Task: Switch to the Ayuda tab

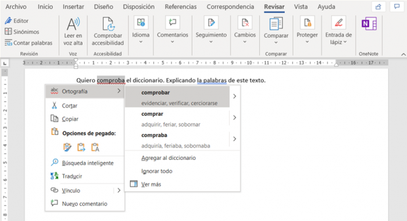Action: point(326,7)
